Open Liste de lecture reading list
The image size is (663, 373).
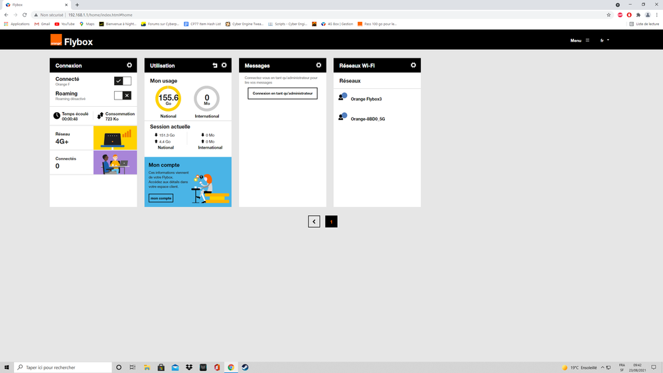(644, 24)
